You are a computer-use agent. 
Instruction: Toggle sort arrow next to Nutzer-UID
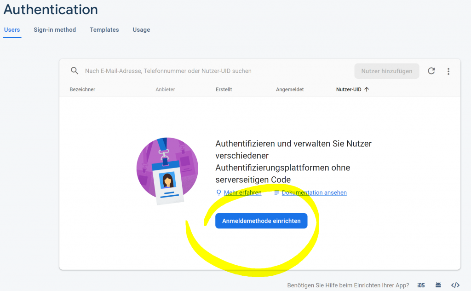[367, 90]
